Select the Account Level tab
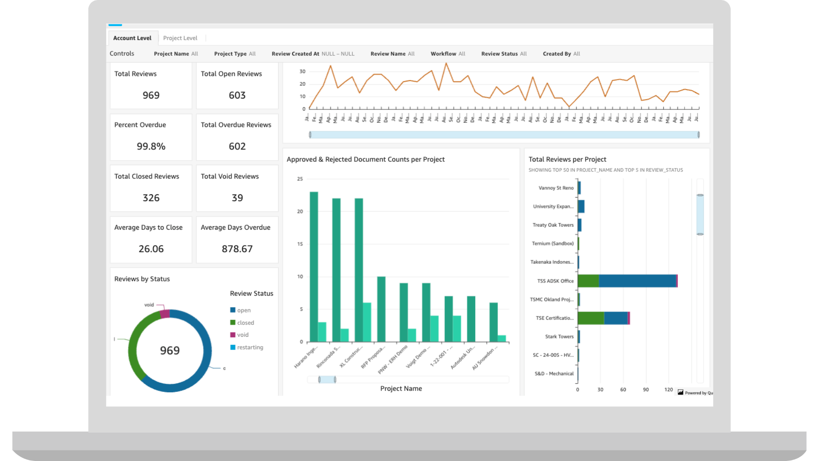 [133, 38]
